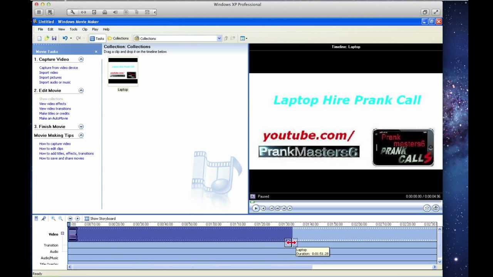
Task: Open the View menu
Action: click(61, 29)
